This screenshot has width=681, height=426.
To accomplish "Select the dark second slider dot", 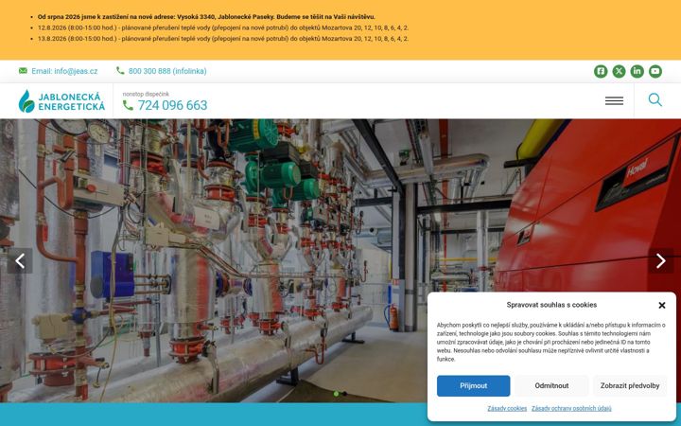I will tap(344, 394).
